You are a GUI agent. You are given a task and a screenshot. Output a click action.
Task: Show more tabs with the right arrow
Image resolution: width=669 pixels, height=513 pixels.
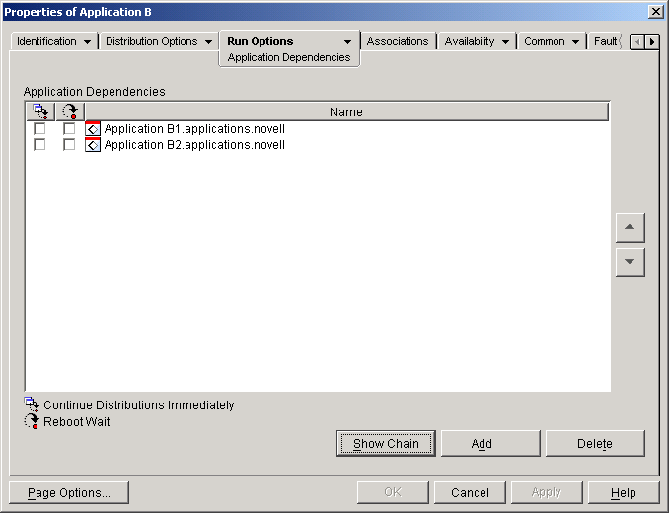click(x=652, y=41)
